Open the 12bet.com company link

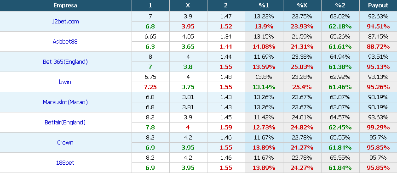tap(65, 22)
